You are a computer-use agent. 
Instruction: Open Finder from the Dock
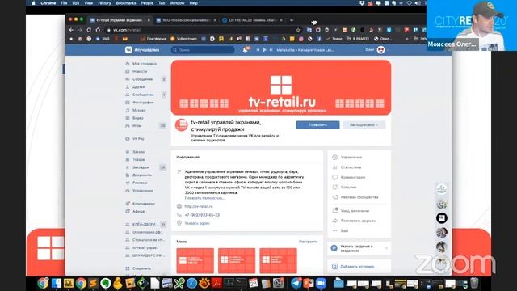point(56,283)
